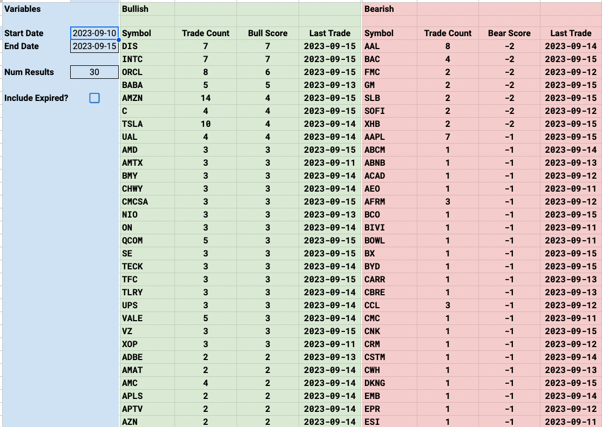This screenshot has width=602, height=427.
Task: Select the CBRE symbol cell
Action: pyautogui.click(x=389, y=292)
